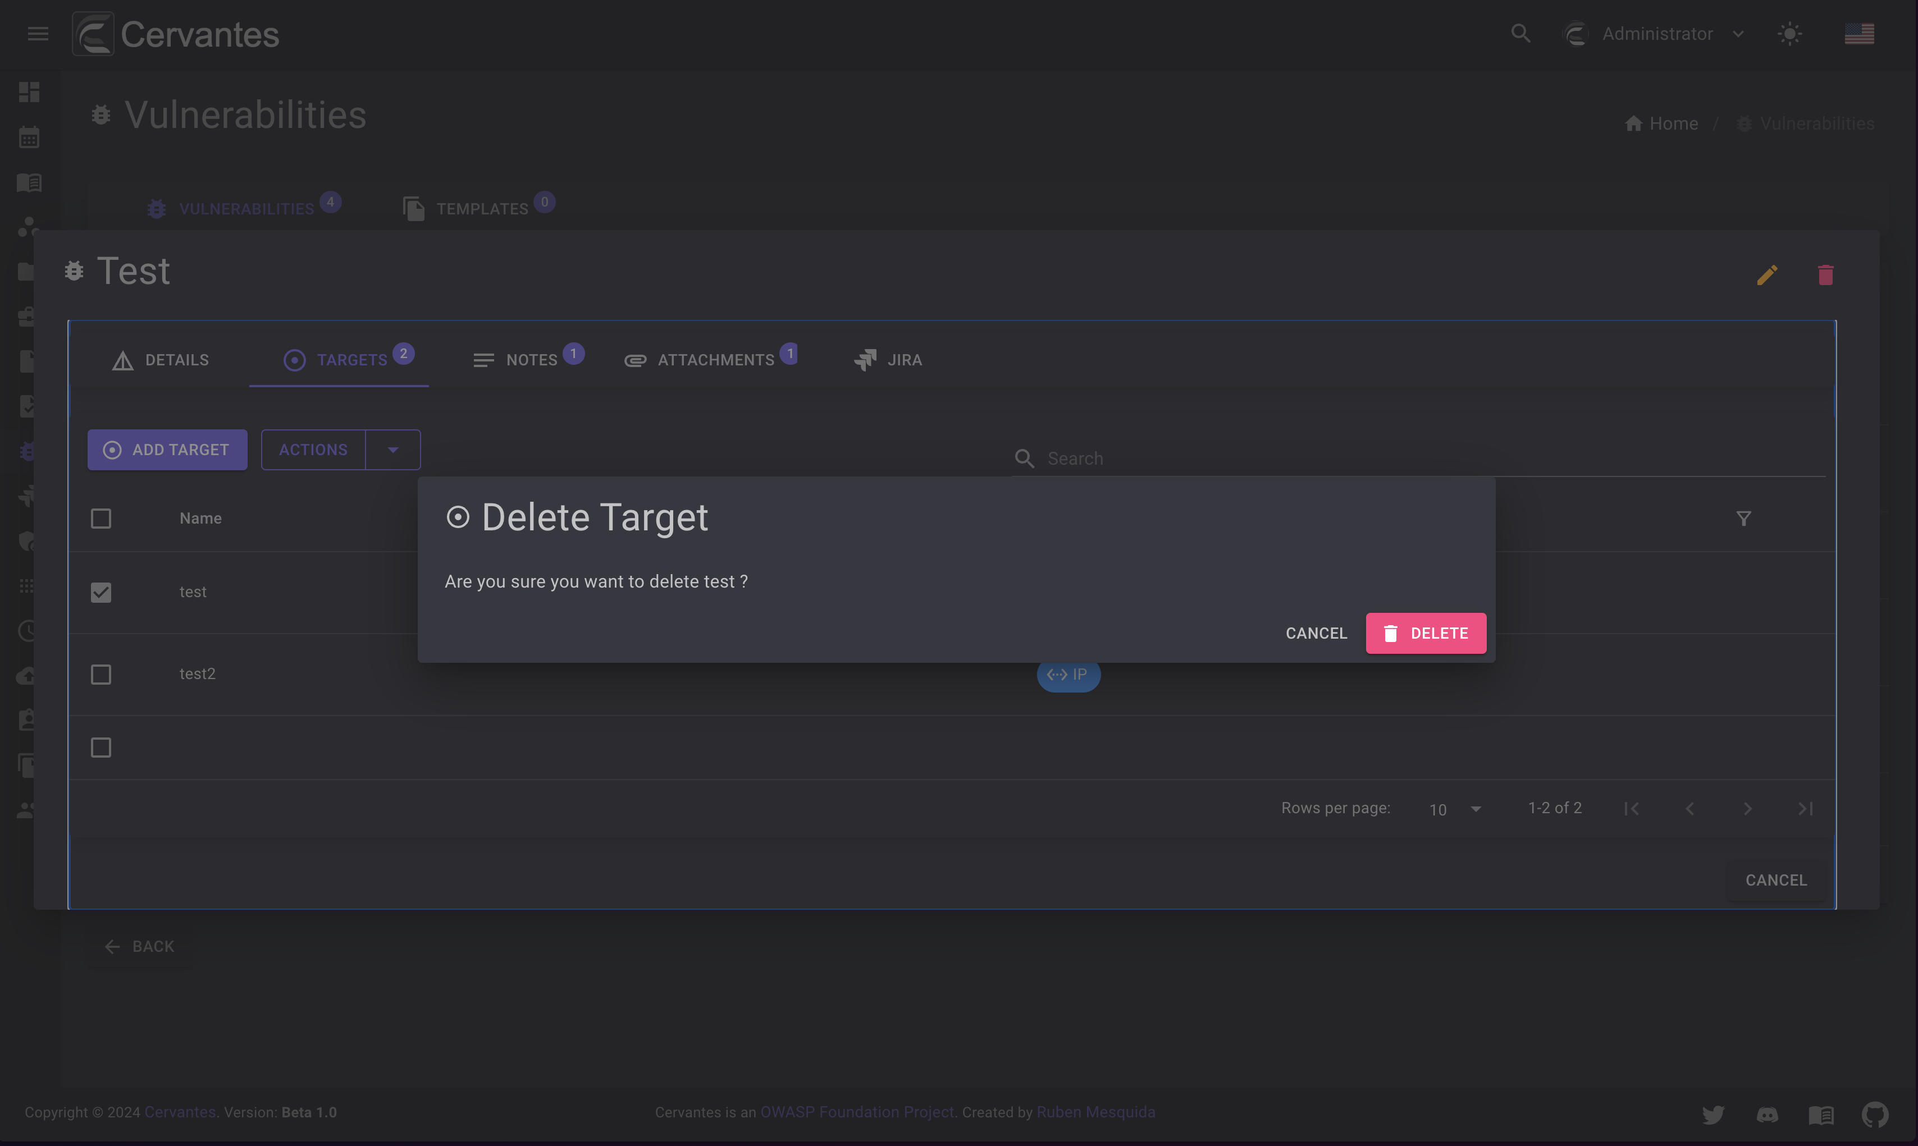Switch to the Jira tab
Screen dimensions: 1918x1146
click(888, 360)
